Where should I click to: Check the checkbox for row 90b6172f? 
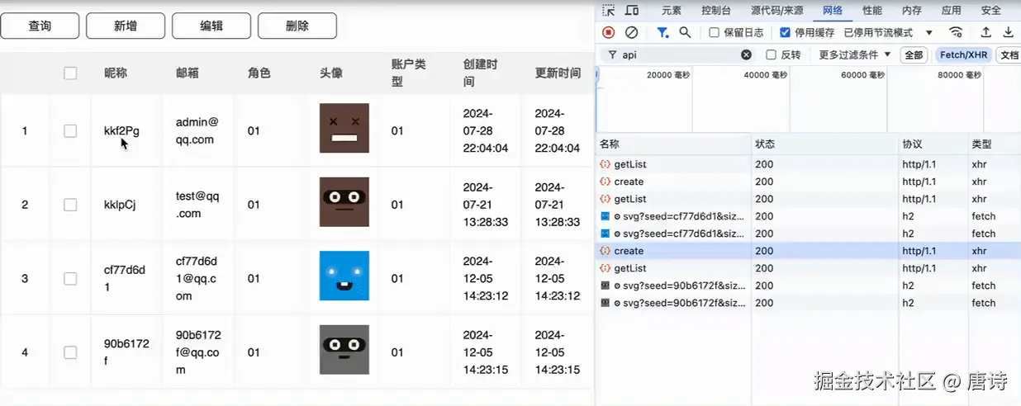pos(70,352)
